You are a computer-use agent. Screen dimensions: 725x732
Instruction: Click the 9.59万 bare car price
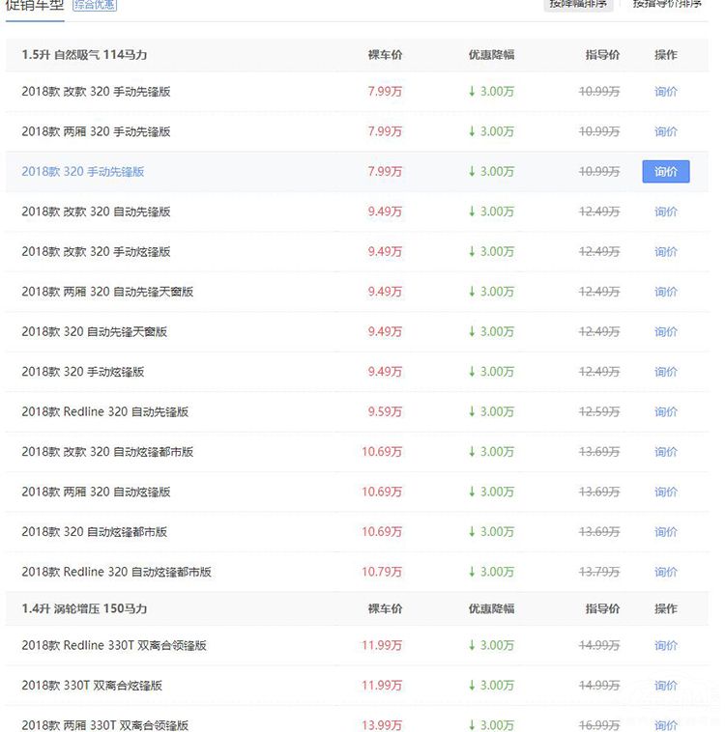tap(385, 412)
